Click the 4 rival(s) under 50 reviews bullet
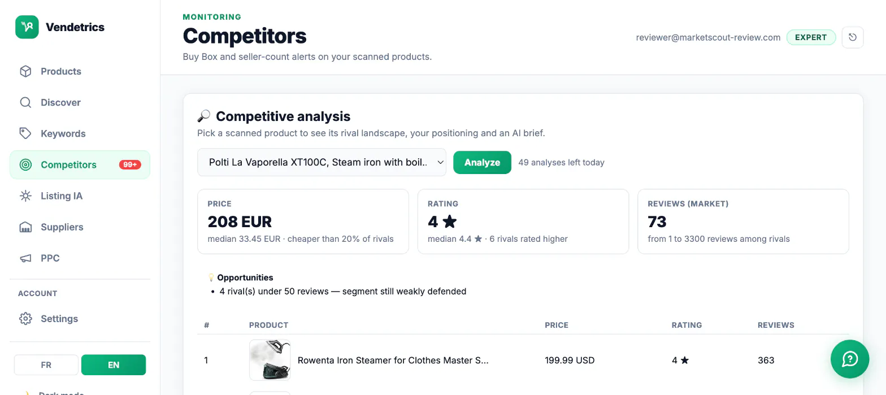 pyautogui.click(x=343, y=292)
